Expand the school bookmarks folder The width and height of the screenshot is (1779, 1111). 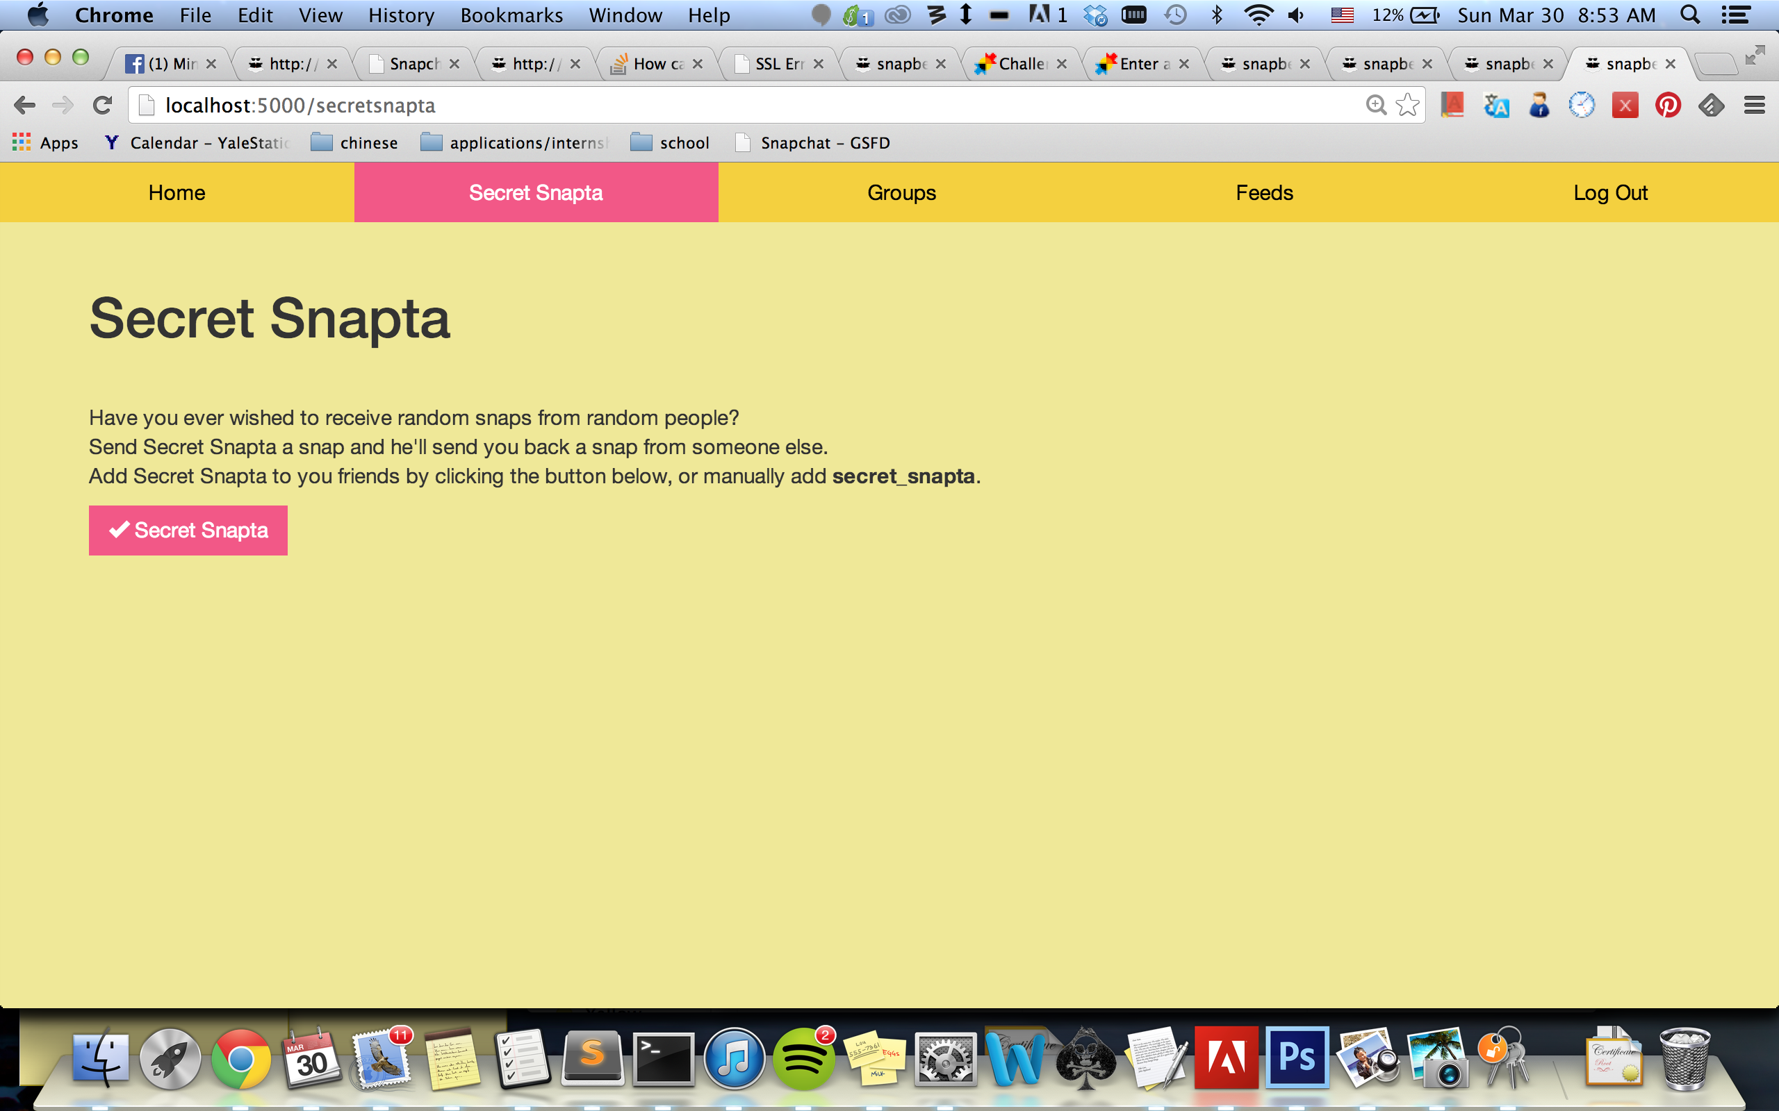point(670,142)
